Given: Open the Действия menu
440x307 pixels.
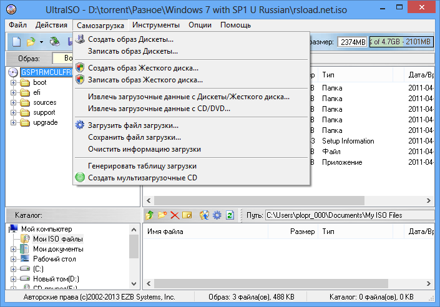Looking at the screenshot, I should [51, 25].
